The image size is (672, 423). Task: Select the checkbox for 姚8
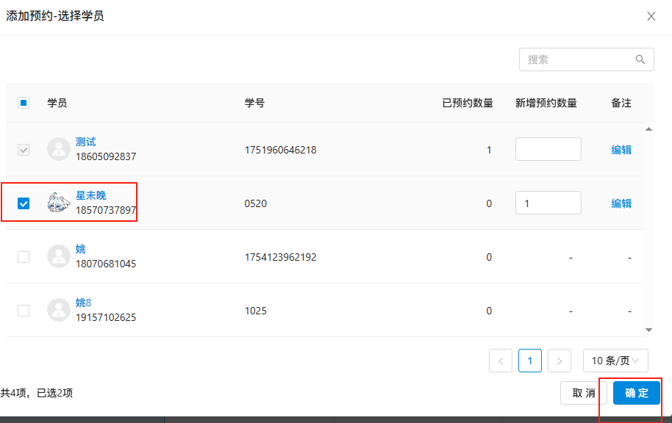point(24,311)
